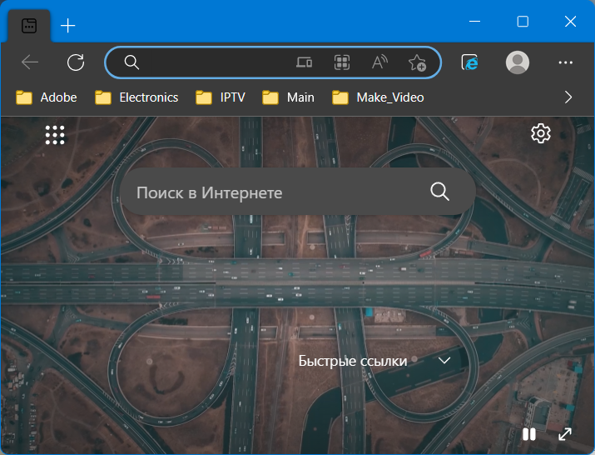
Task: Open the apps grid icon in address bar
Action: (x=342, y=62)
